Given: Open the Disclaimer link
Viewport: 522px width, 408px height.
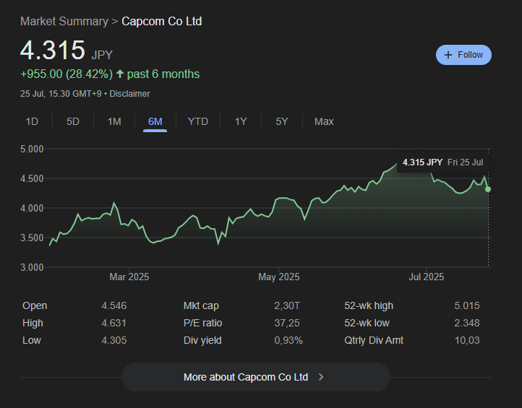Looking at the screenshot, I should click(x=130, y=94).
